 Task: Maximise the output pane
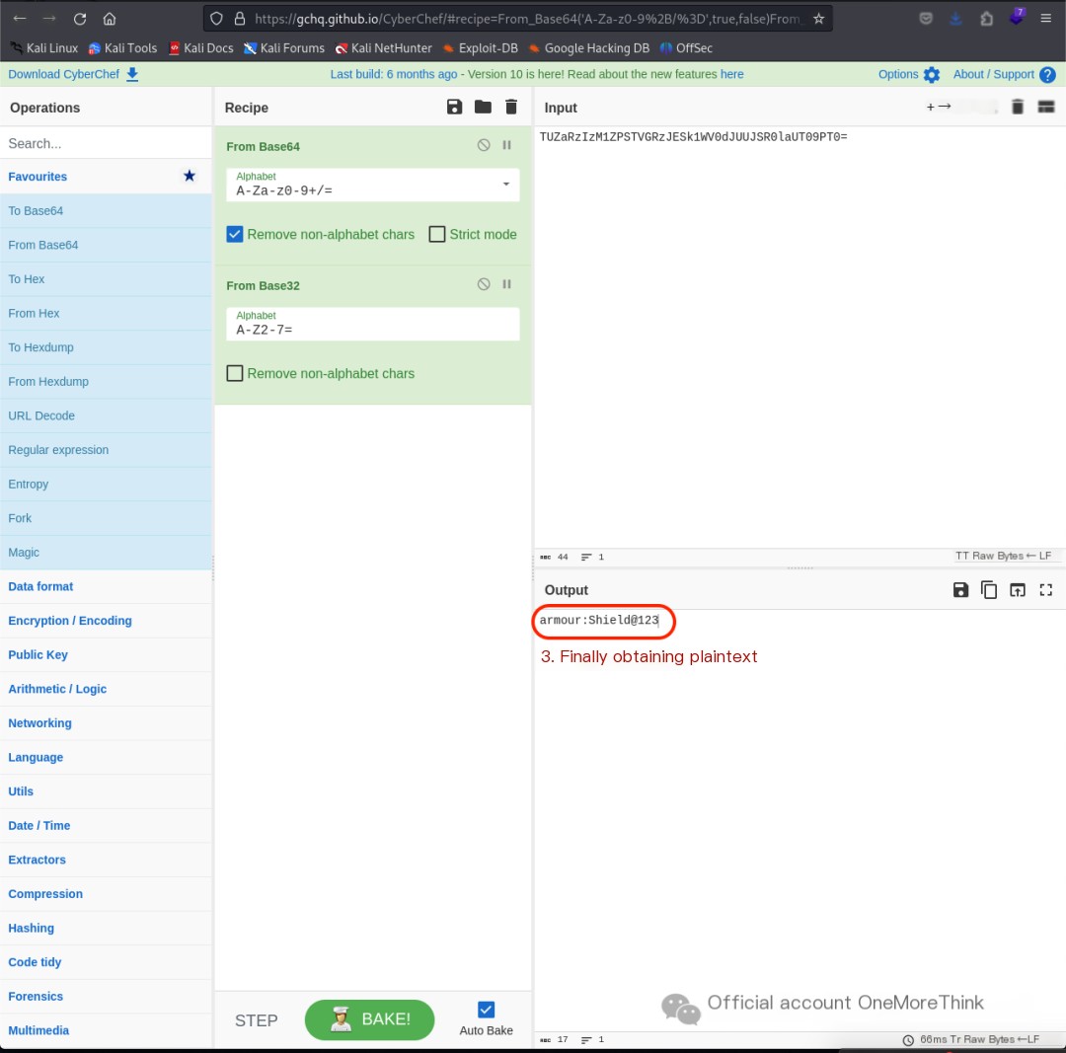(x=1045, y=589)
